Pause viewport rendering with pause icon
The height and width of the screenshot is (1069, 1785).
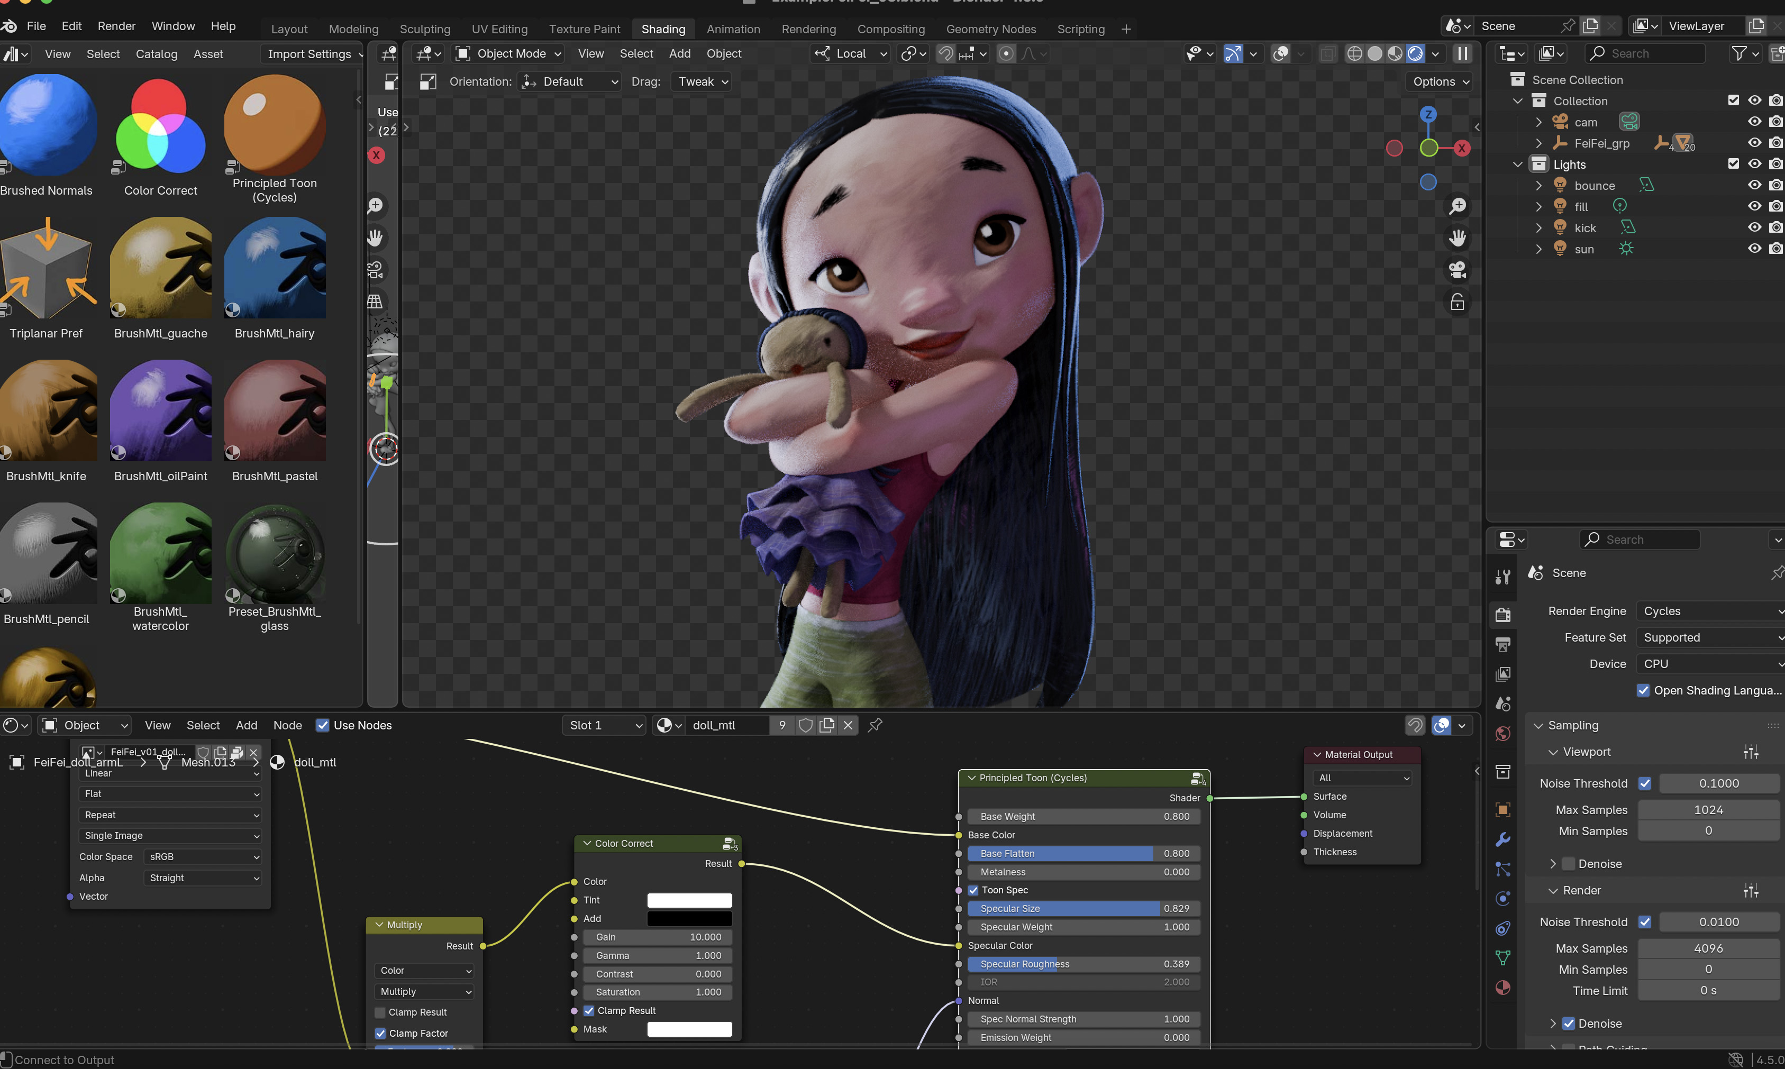coord(1462,53)
